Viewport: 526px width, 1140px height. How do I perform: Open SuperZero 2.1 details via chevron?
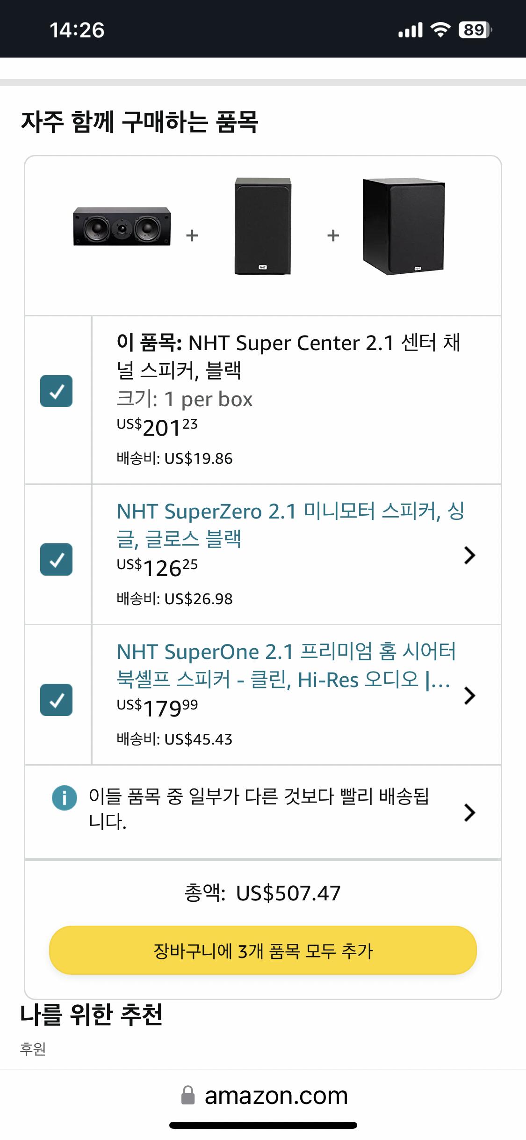tap(469, 555)
